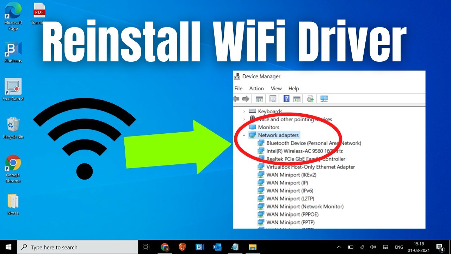Open the Recycle Bin on desktop
The image size is (451, 254).
click(13, 128)
